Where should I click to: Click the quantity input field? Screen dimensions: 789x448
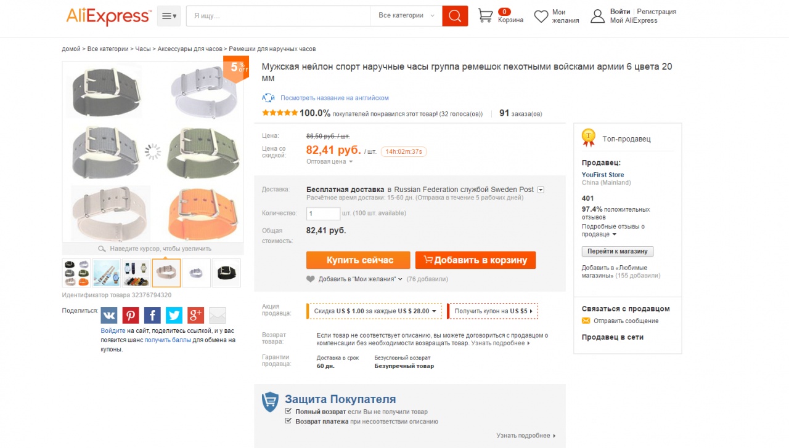tap(323, 214)
